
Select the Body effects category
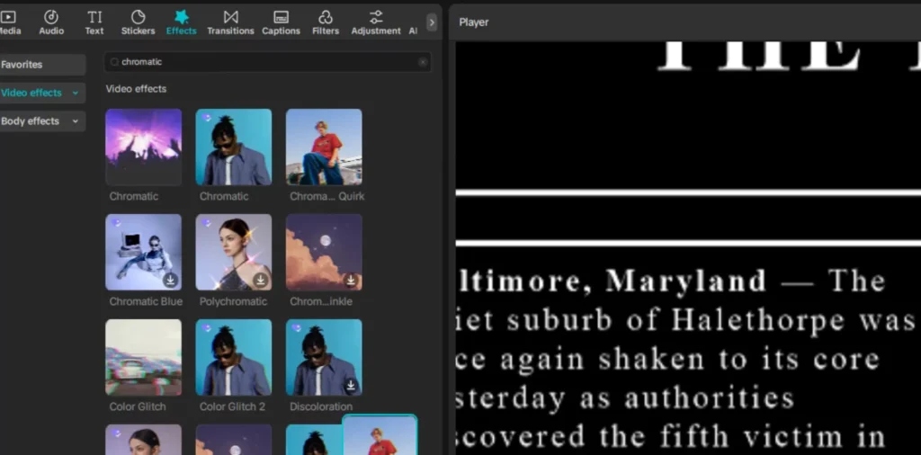42,120
